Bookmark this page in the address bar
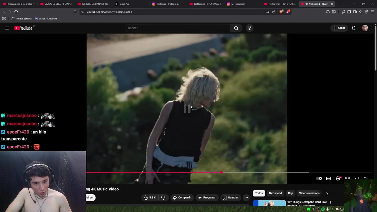This screenshot has height=212, width=377. (75, 12)
